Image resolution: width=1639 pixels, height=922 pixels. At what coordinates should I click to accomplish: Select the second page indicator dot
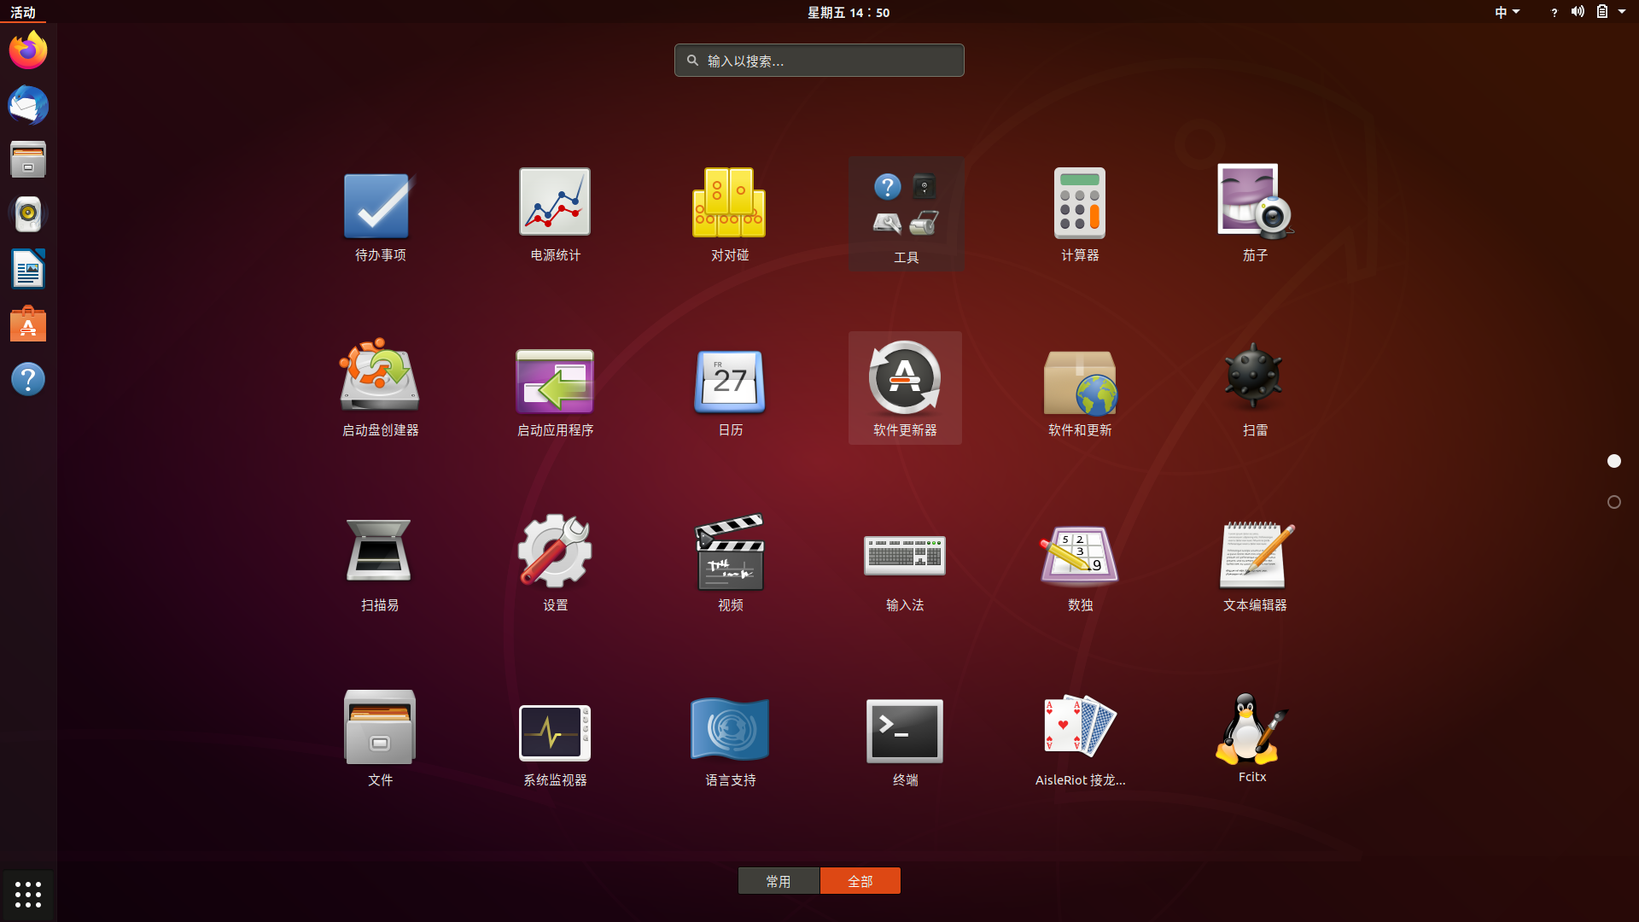[1613, 502]
